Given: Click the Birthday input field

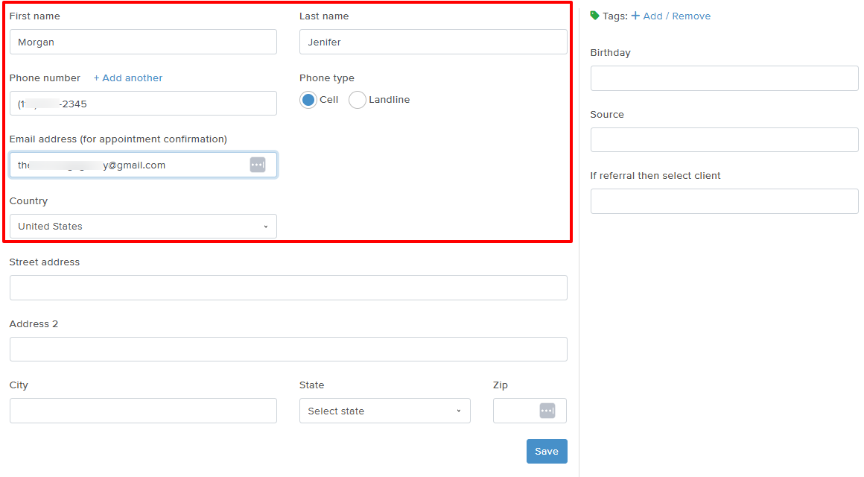Looking at the screenshot, I should 724,78.
